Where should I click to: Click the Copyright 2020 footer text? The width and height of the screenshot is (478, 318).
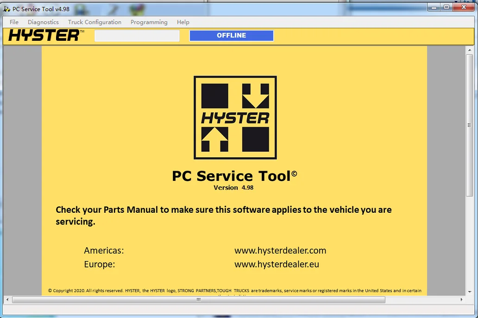click(235, 291)
